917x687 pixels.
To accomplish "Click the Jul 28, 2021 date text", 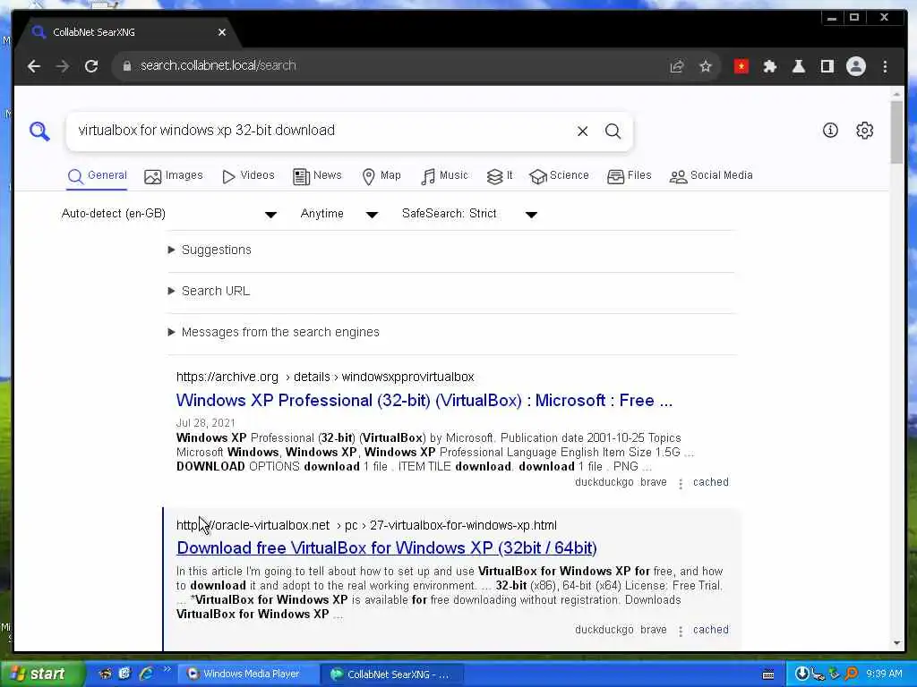I will (x=206, y=423).
